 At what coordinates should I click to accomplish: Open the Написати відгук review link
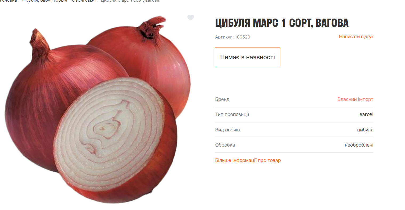[356, 37]
